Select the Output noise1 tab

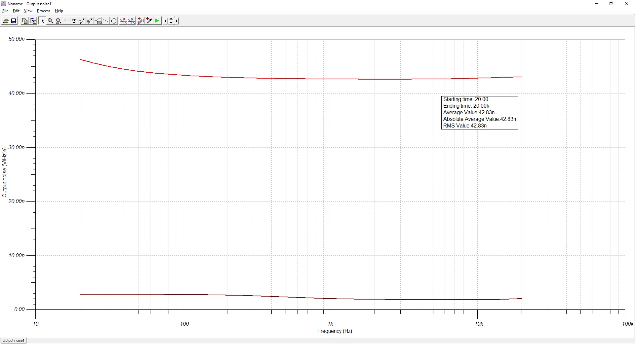coord(14,340)
